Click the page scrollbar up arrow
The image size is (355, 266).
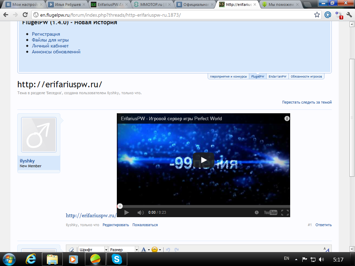click(352, 24)
